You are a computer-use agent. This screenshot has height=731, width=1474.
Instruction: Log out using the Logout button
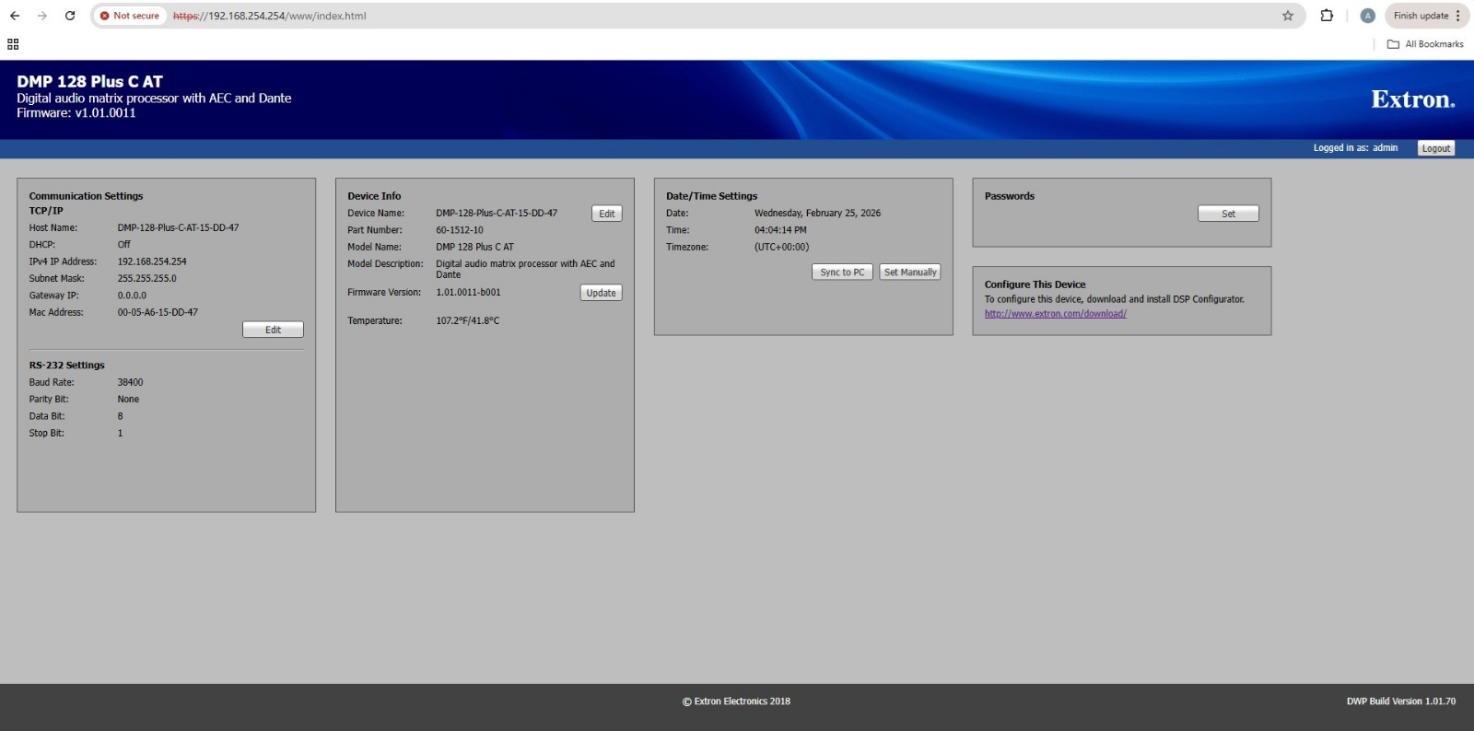tap(1435, 148)
